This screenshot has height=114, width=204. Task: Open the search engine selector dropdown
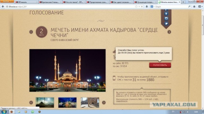(x=152, y=7)
